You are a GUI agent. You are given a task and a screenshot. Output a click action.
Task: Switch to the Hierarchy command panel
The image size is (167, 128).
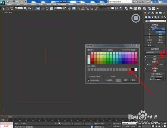point(153,13)
